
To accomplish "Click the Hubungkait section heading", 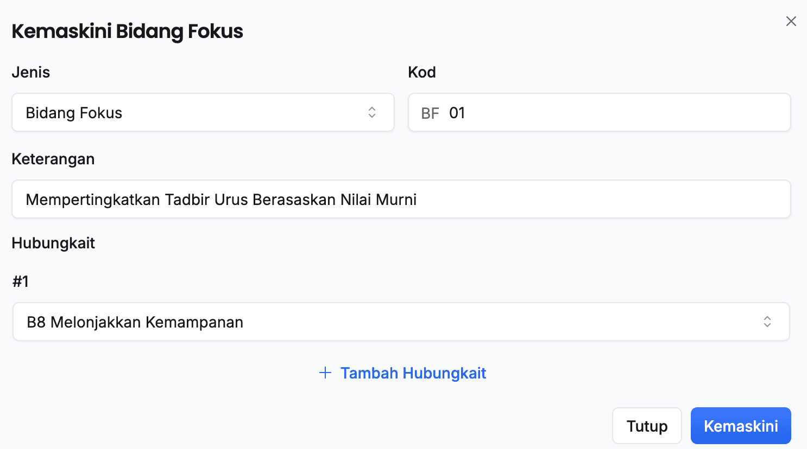I will pyautogui.click(x=53, y=243).
